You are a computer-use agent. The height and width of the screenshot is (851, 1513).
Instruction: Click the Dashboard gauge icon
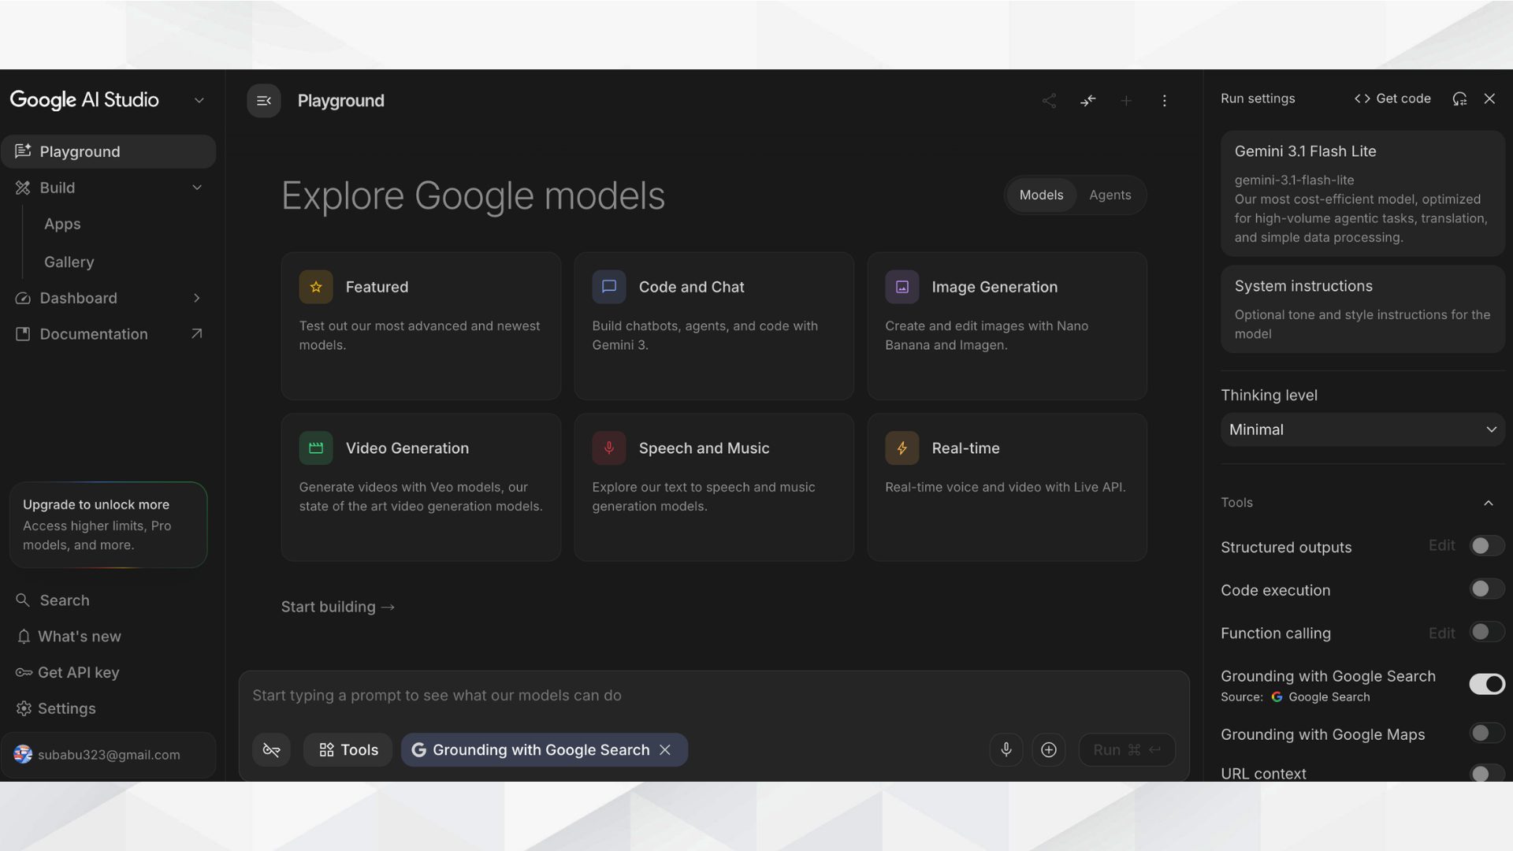point(23,298)
